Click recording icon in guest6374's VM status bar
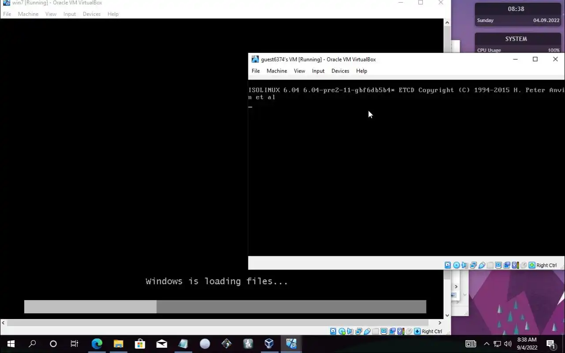565x353 pixels. coord(507,265)
